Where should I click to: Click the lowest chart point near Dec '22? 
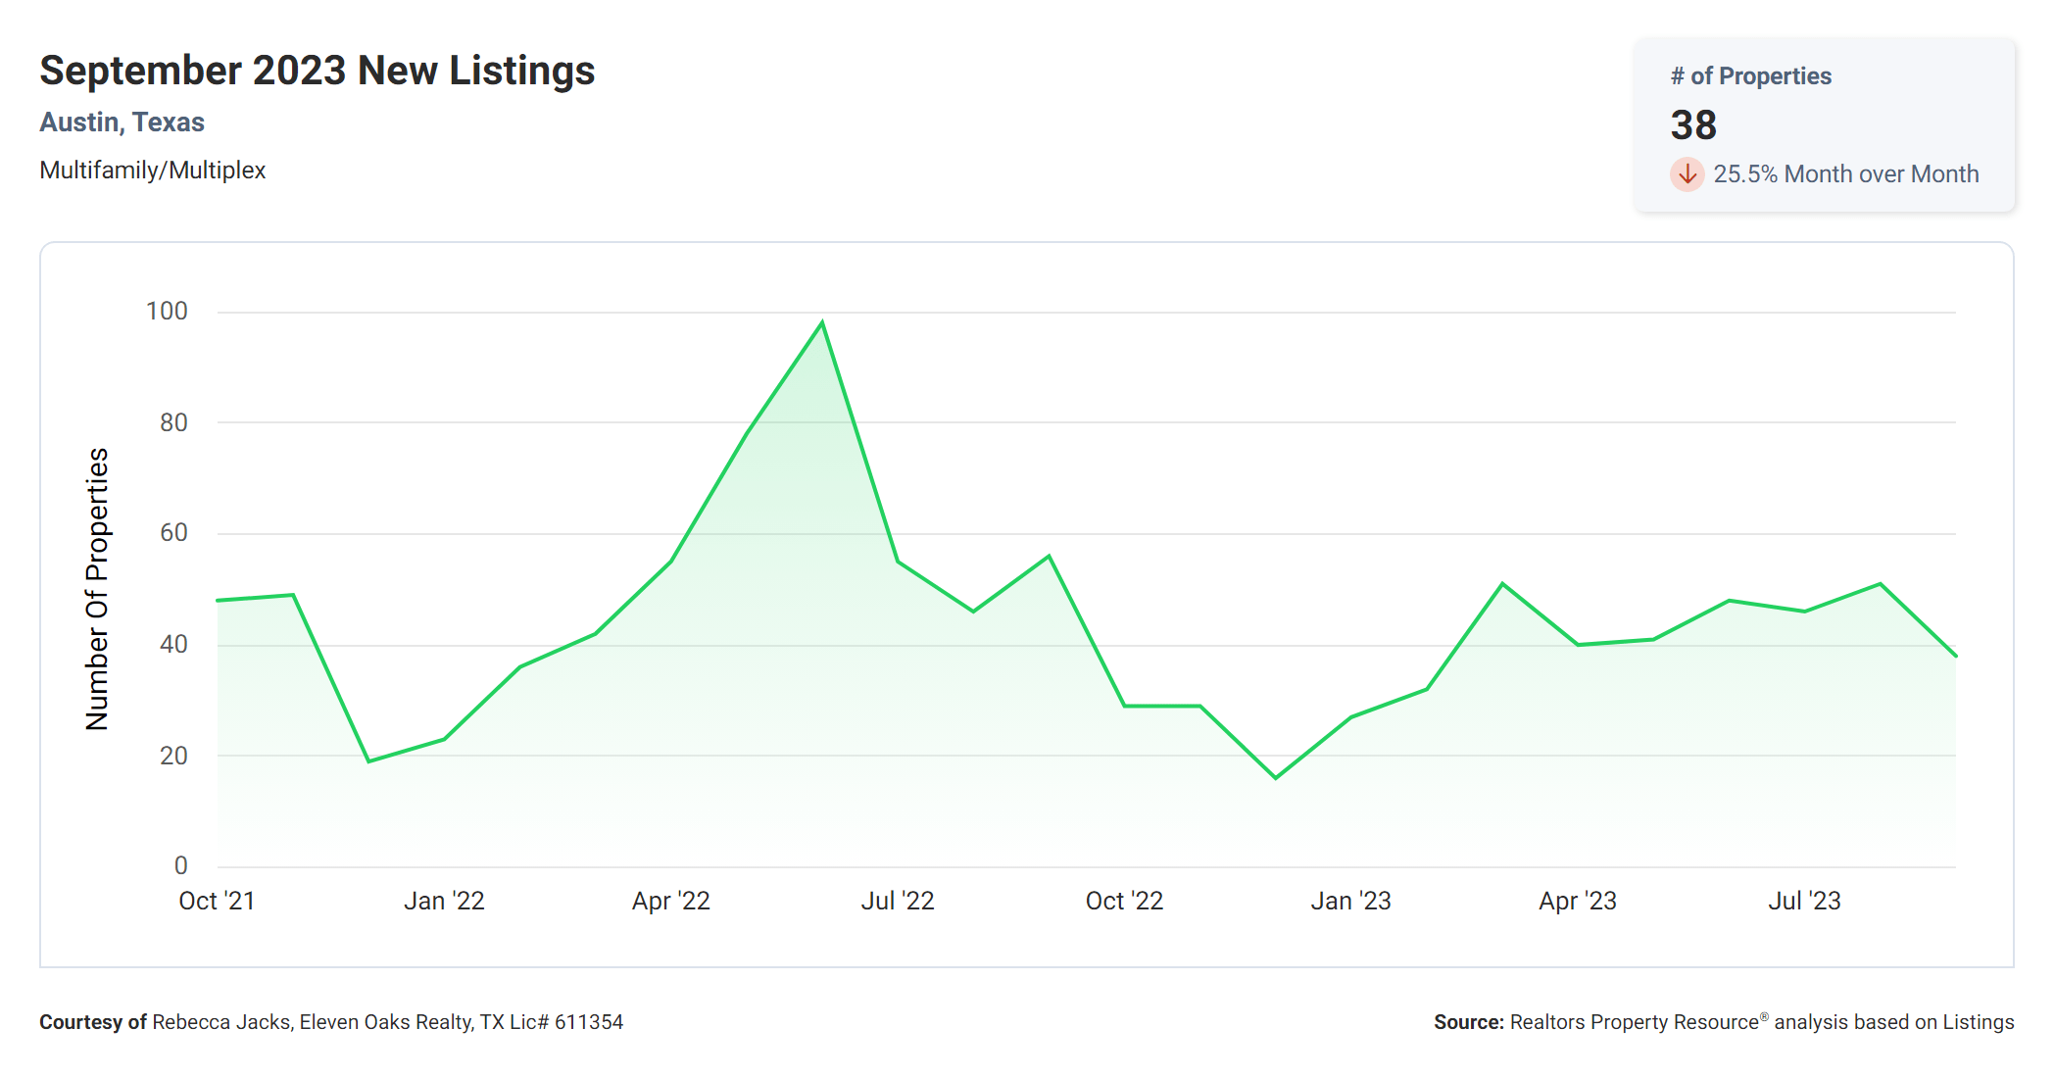[x=1276, y=777]
